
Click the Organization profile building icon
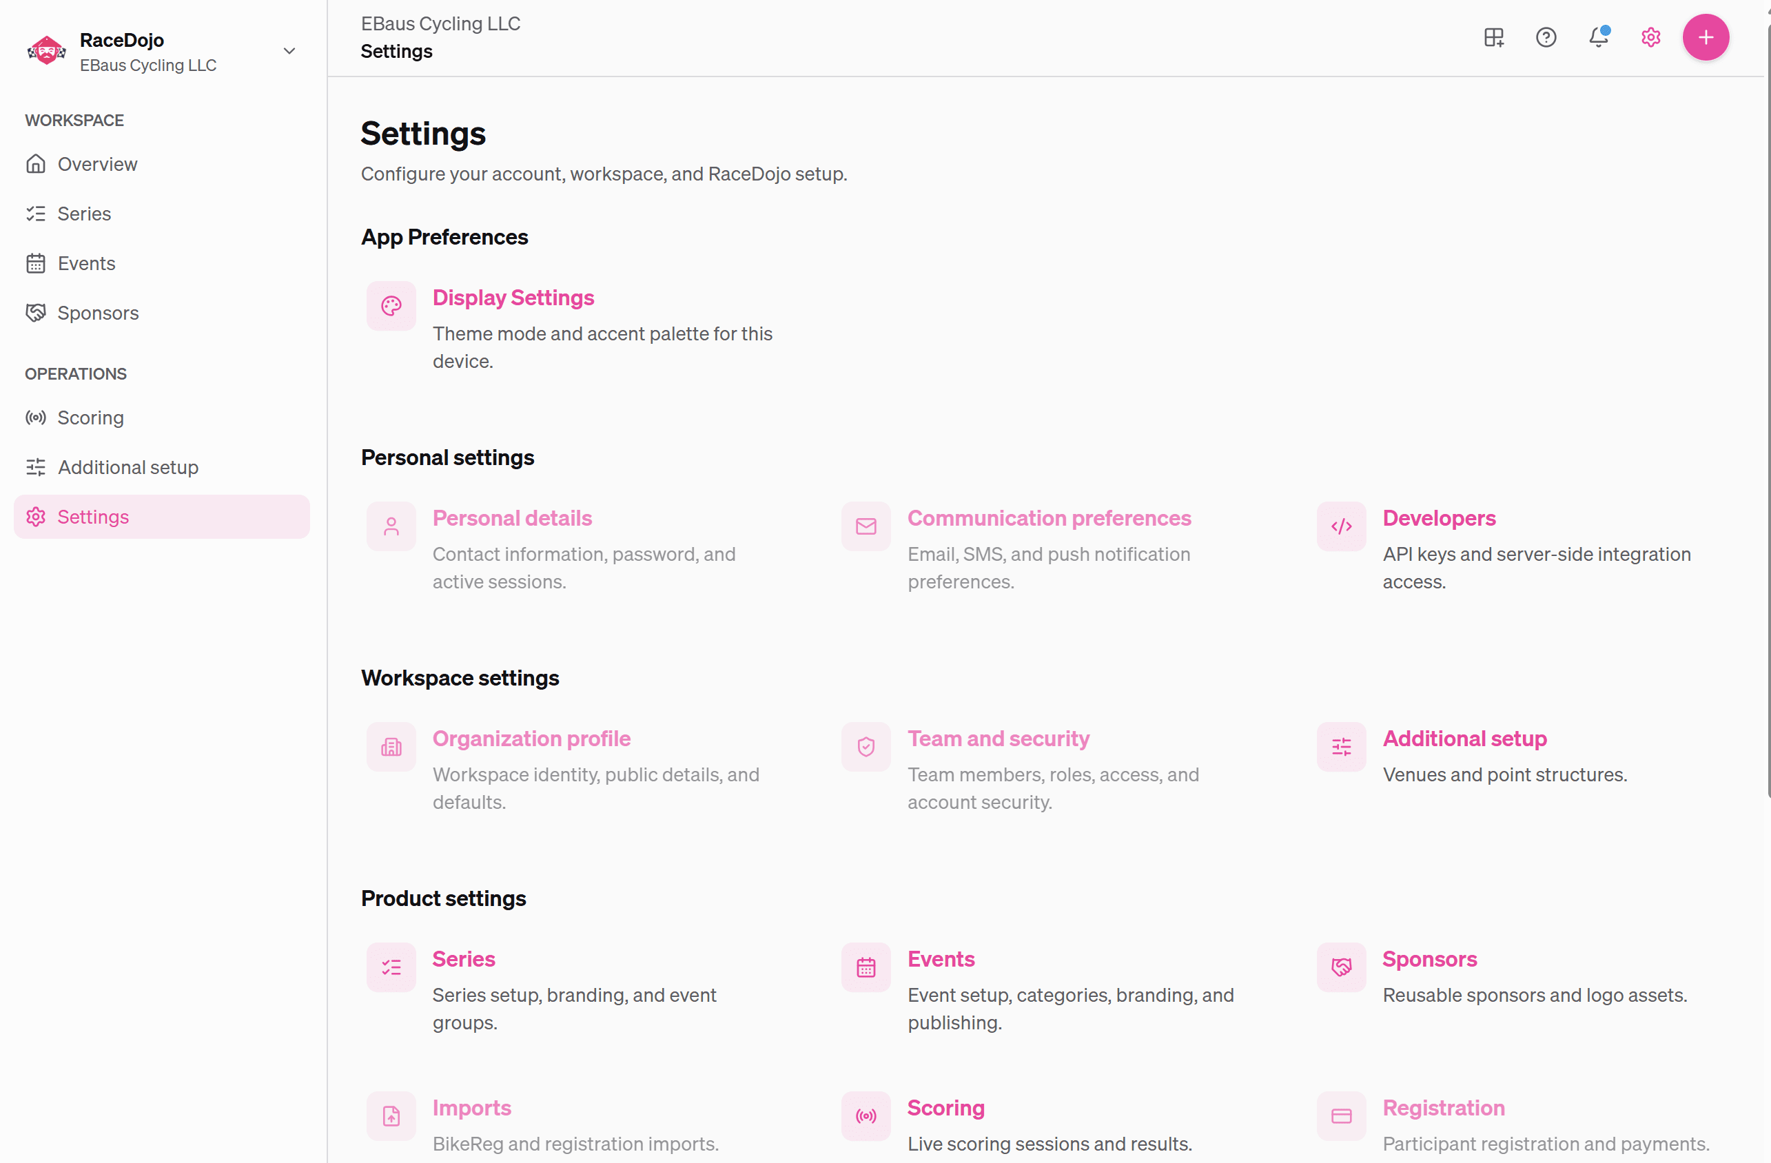tap(391, 746)
